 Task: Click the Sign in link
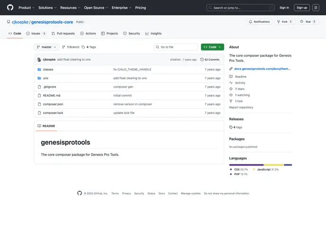284,8
